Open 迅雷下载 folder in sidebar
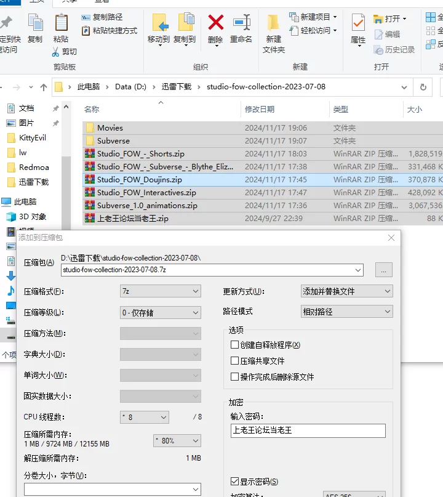The height and width of the screenshot is (497, 443). [28, 182]
